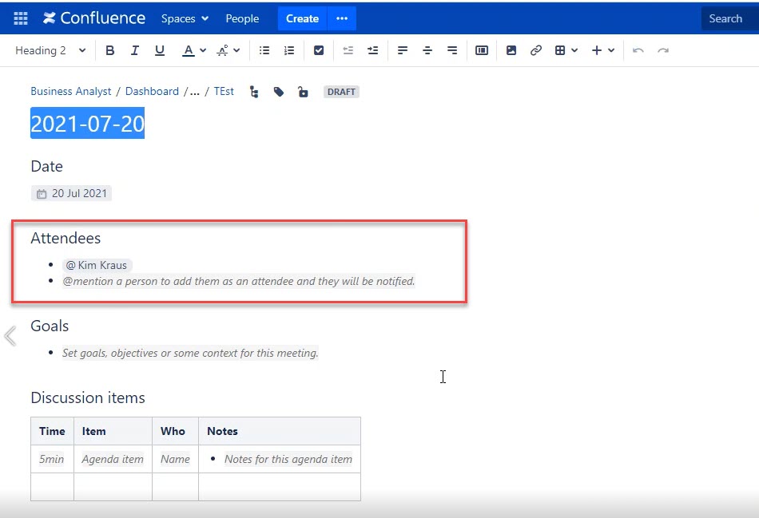Toggle italic formatting
Viewport: 759px width, 518px height.
click(x=135, y=50)
